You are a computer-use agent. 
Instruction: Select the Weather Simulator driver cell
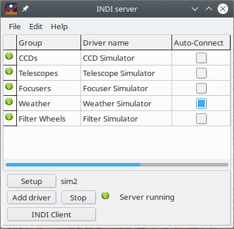tap(126, 103)
